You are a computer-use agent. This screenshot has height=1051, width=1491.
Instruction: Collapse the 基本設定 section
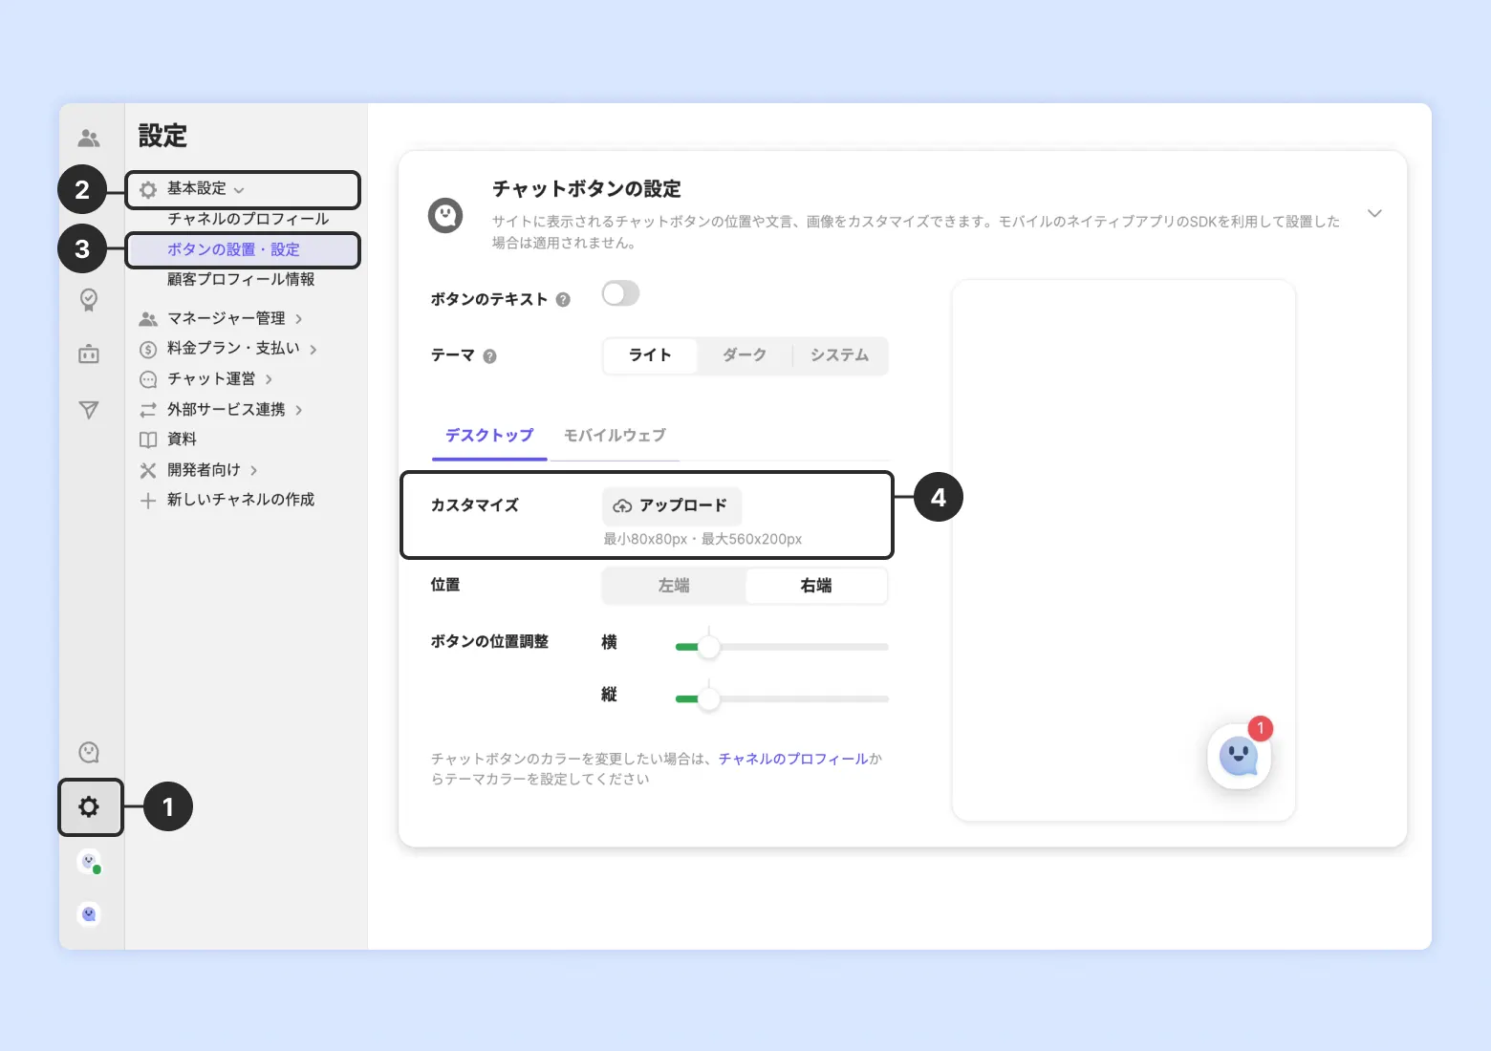click(239, 190)
